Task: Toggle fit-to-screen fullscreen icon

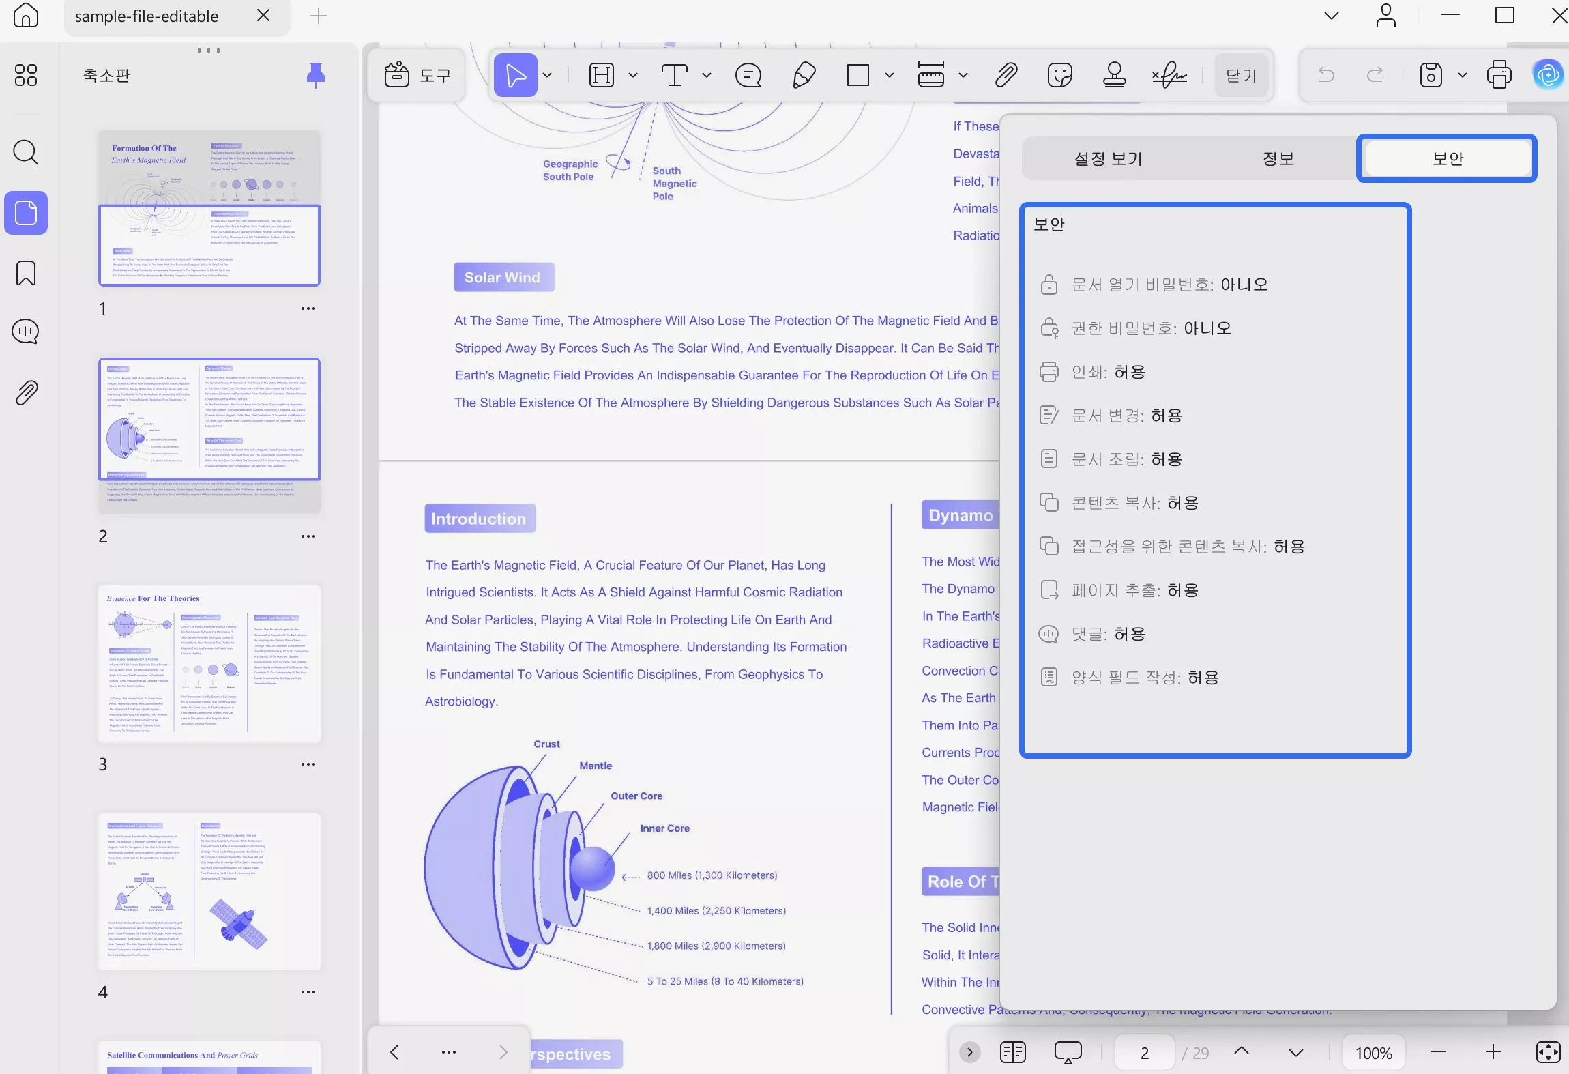Action: [x=1547, y=1052]
